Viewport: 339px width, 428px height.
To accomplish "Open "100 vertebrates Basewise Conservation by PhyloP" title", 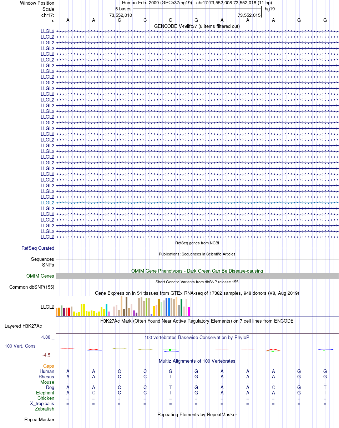I will pyautogui.click(x=197, y=337).
